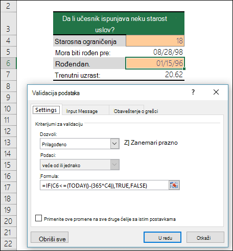The height and width of the screenshot is (251, 233).
Task: Close the Validacija podataka dialog
Action: coord(216,92)
